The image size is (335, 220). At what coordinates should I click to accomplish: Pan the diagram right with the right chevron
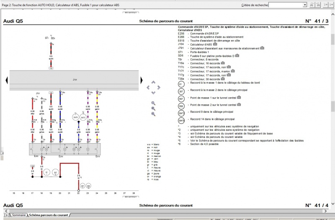(x=159, y=88)
